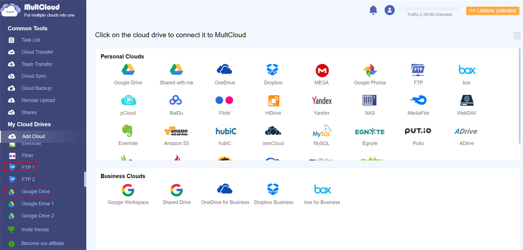Click the MultCloud logo
The width and height of the screenshot is (523, 250).
pos(38,11)
